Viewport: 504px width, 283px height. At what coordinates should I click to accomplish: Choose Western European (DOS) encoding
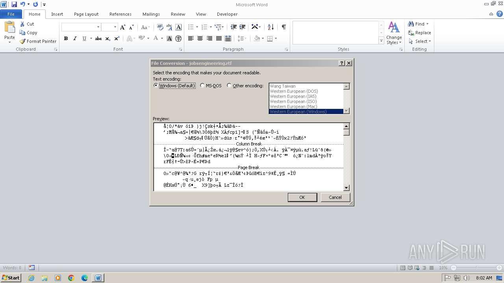[x=294, y=91]
